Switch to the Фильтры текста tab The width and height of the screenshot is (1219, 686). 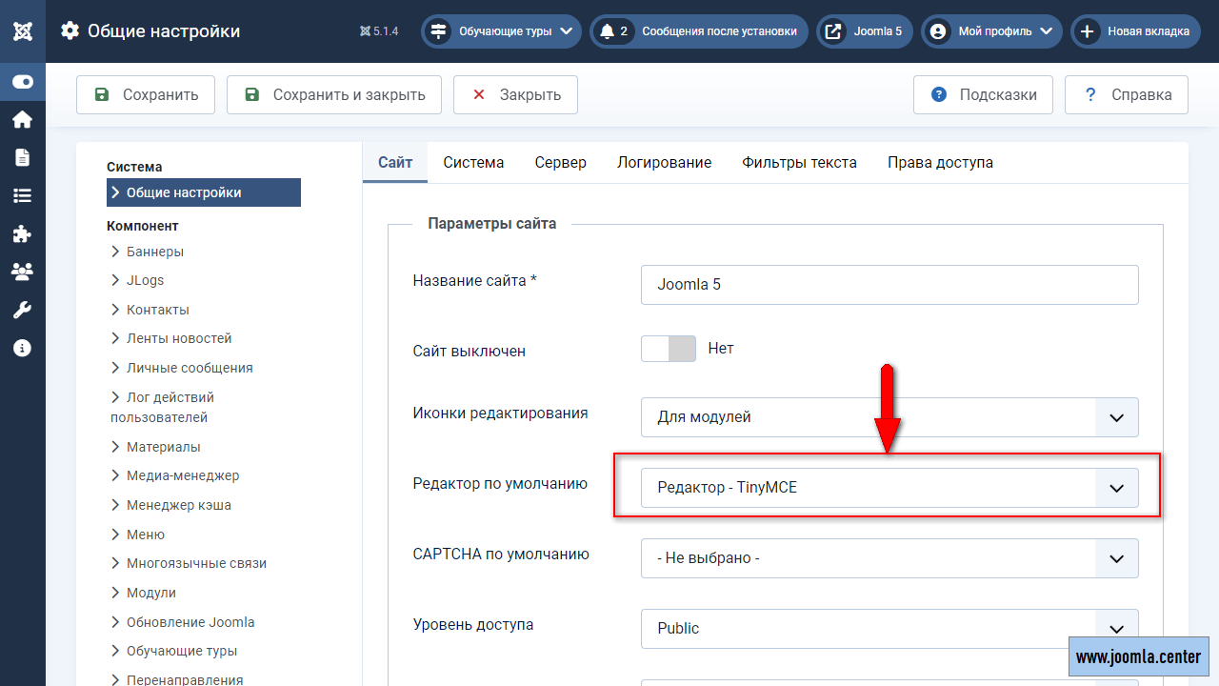pos(799,163)
